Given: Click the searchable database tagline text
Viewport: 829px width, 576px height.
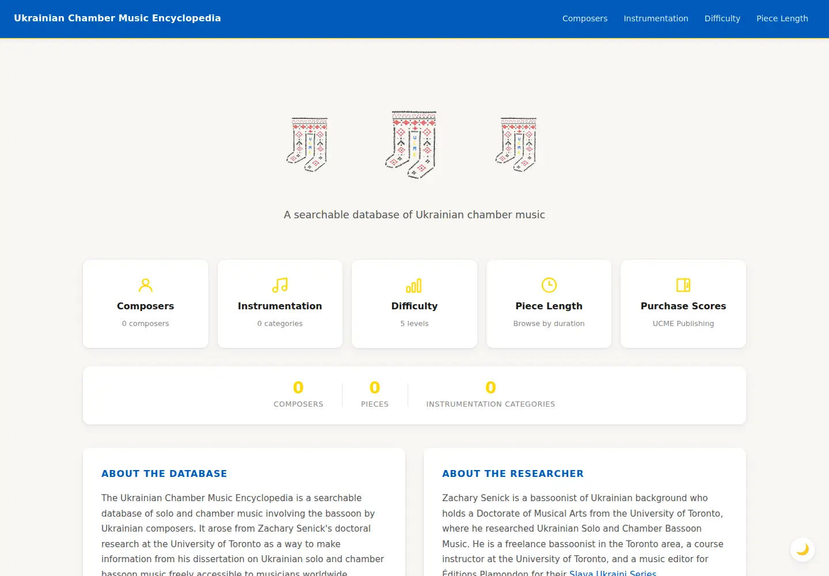Looking at the screenshot, I should (x=414, y=215).
